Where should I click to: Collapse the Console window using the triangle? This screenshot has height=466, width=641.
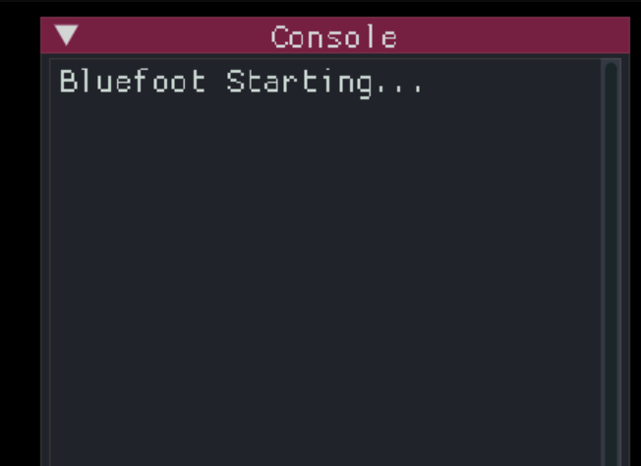click(x=66, y=36)
